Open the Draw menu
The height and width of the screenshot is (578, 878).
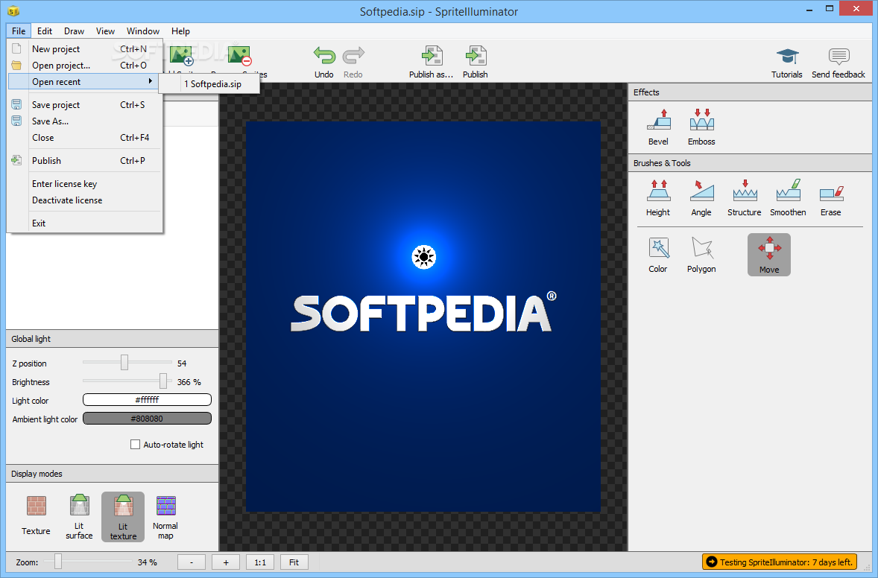coord(74,31)
